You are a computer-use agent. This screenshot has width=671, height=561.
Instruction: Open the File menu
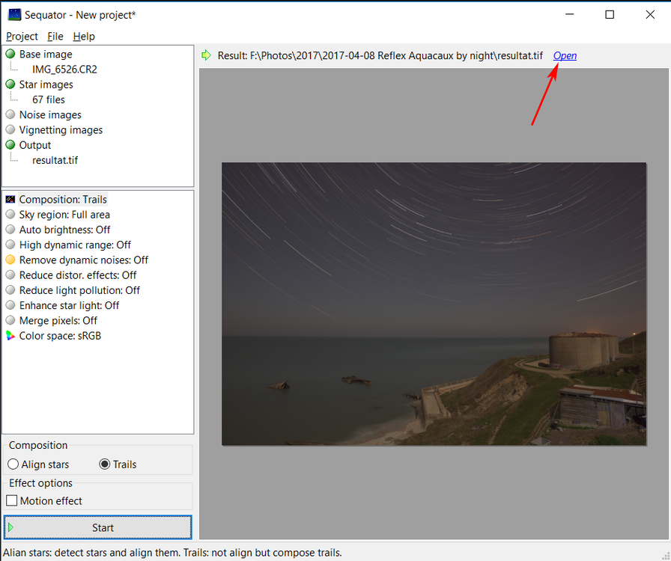55,37
